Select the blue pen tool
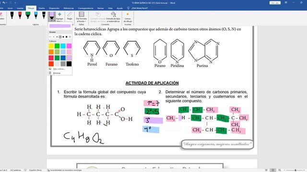This screenshot has width=307, height=172. (x=36, y=15)
